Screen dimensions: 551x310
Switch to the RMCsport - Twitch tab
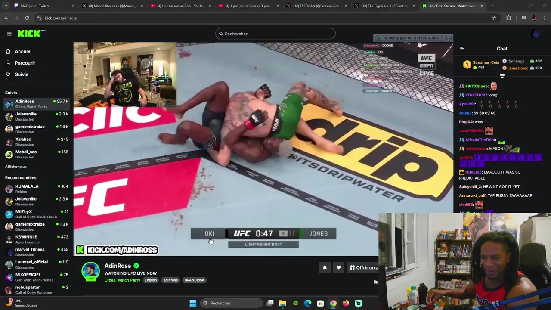[43, 6]
